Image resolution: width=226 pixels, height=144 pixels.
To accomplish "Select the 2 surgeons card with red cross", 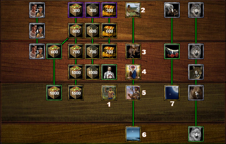I will 109,72.
